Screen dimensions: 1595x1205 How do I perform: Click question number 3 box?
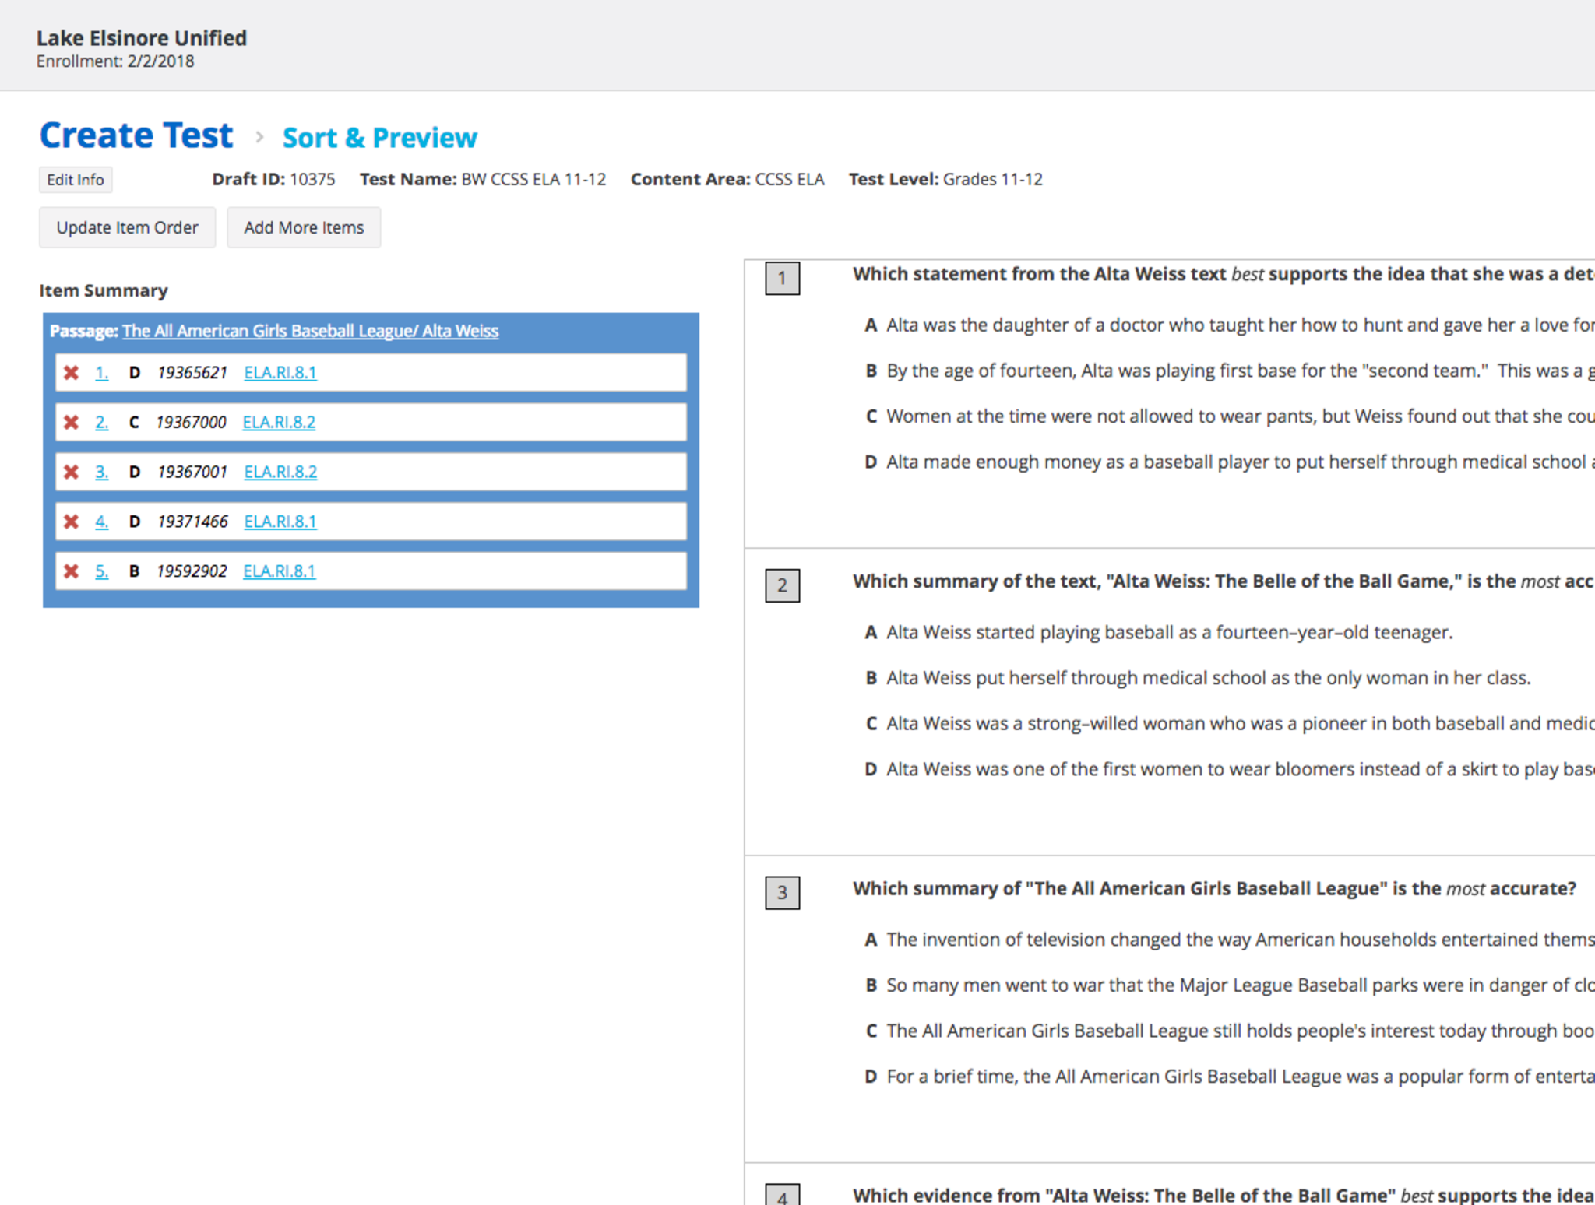782,893
